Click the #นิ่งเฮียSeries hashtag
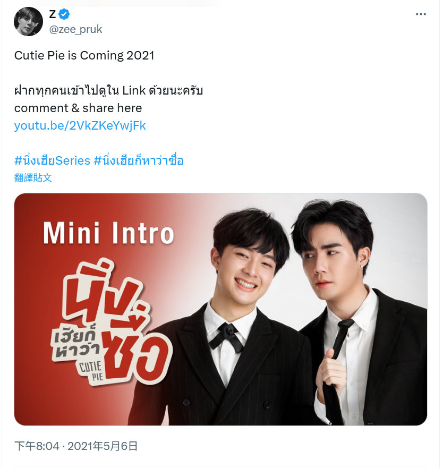Screen dimensions: 443x468 click(52, 160)
